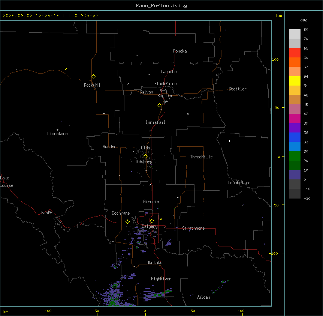Click the yellow diamond marker above Calgary label
Viewport: 323px width, 316px height.
point(152,221)
